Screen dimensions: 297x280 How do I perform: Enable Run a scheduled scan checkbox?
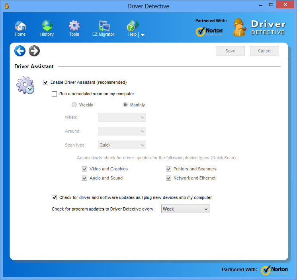[x=55, y=94]
